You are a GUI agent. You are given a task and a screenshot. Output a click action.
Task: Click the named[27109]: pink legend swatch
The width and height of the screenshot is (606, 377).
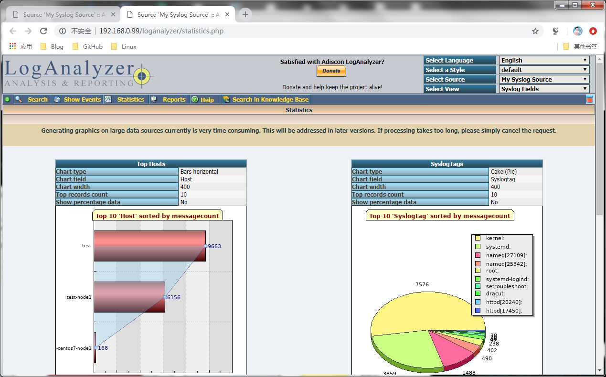click(478, 255)
